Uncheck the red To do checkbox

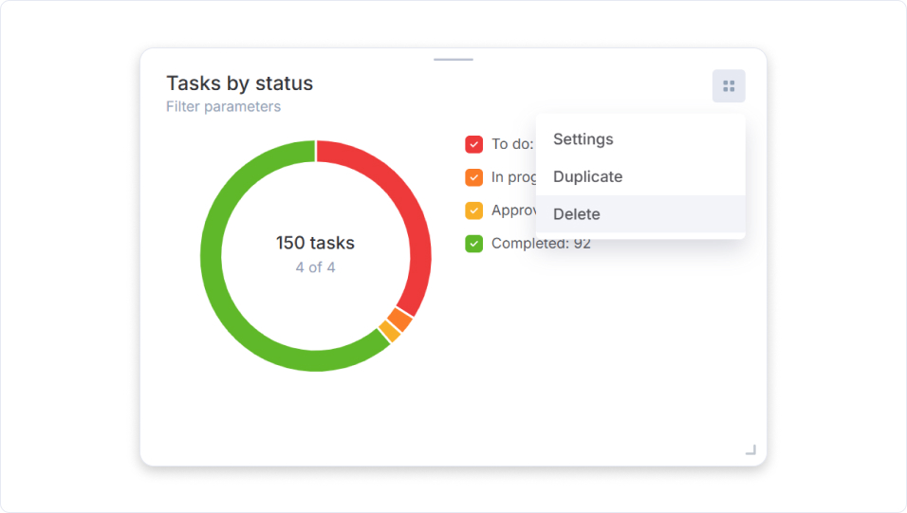point(474,144)
